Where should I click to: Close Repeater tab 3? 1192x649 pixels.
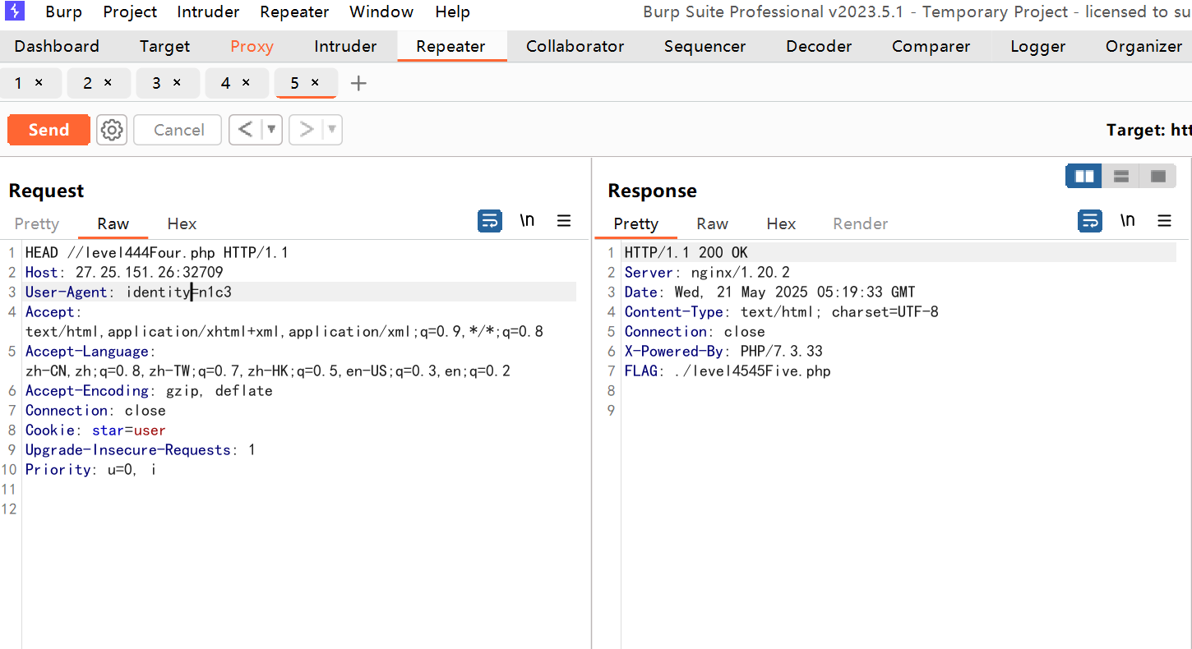(177, 83)
